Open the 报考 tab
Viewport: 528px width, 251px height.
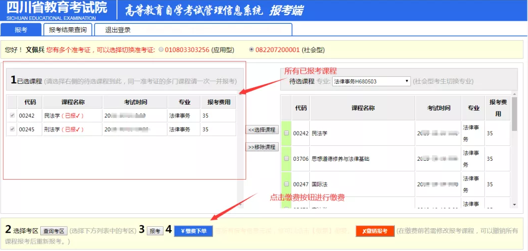coord(21,30)
